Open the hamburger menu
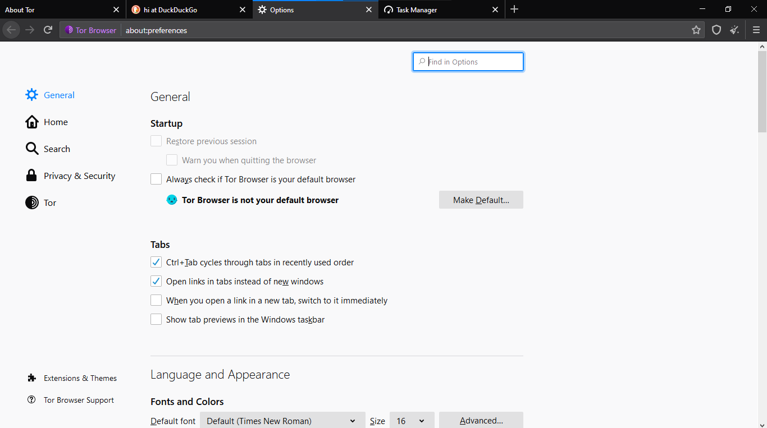 pos(756,30)
